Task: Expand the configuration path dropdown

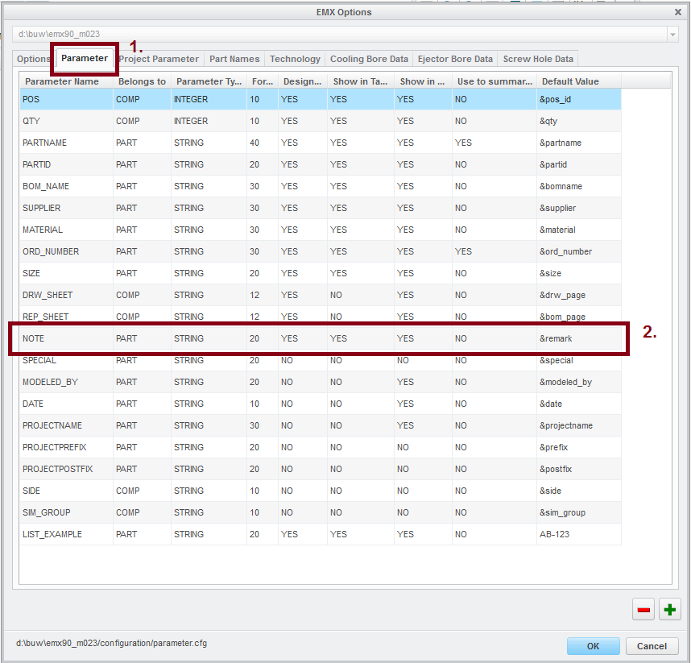Action: [x=672, y=34]
